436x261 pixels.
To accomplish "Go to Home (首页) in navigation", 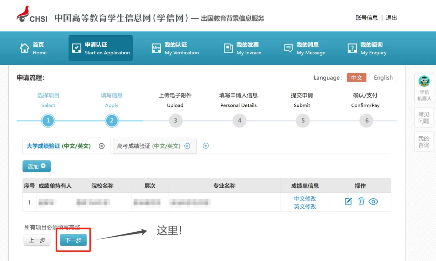I will (x=33, y=48).
